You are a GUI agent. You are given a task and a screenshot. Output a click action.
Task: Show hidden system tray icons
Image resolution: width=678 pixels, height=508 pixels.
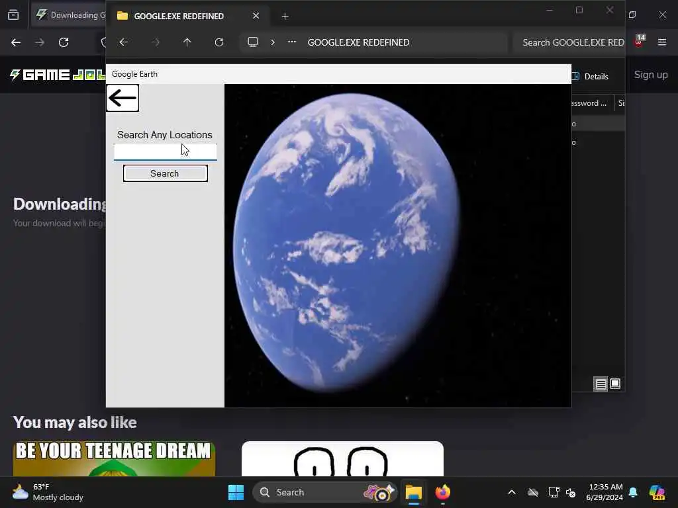512,492
